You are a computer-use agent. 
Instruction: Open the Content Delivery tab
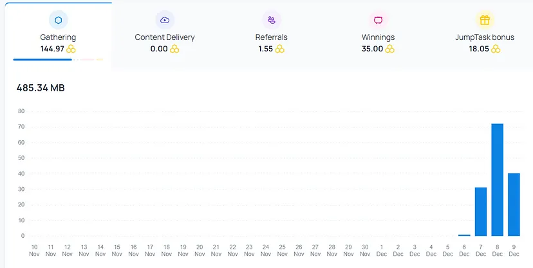tap(165, 34)
